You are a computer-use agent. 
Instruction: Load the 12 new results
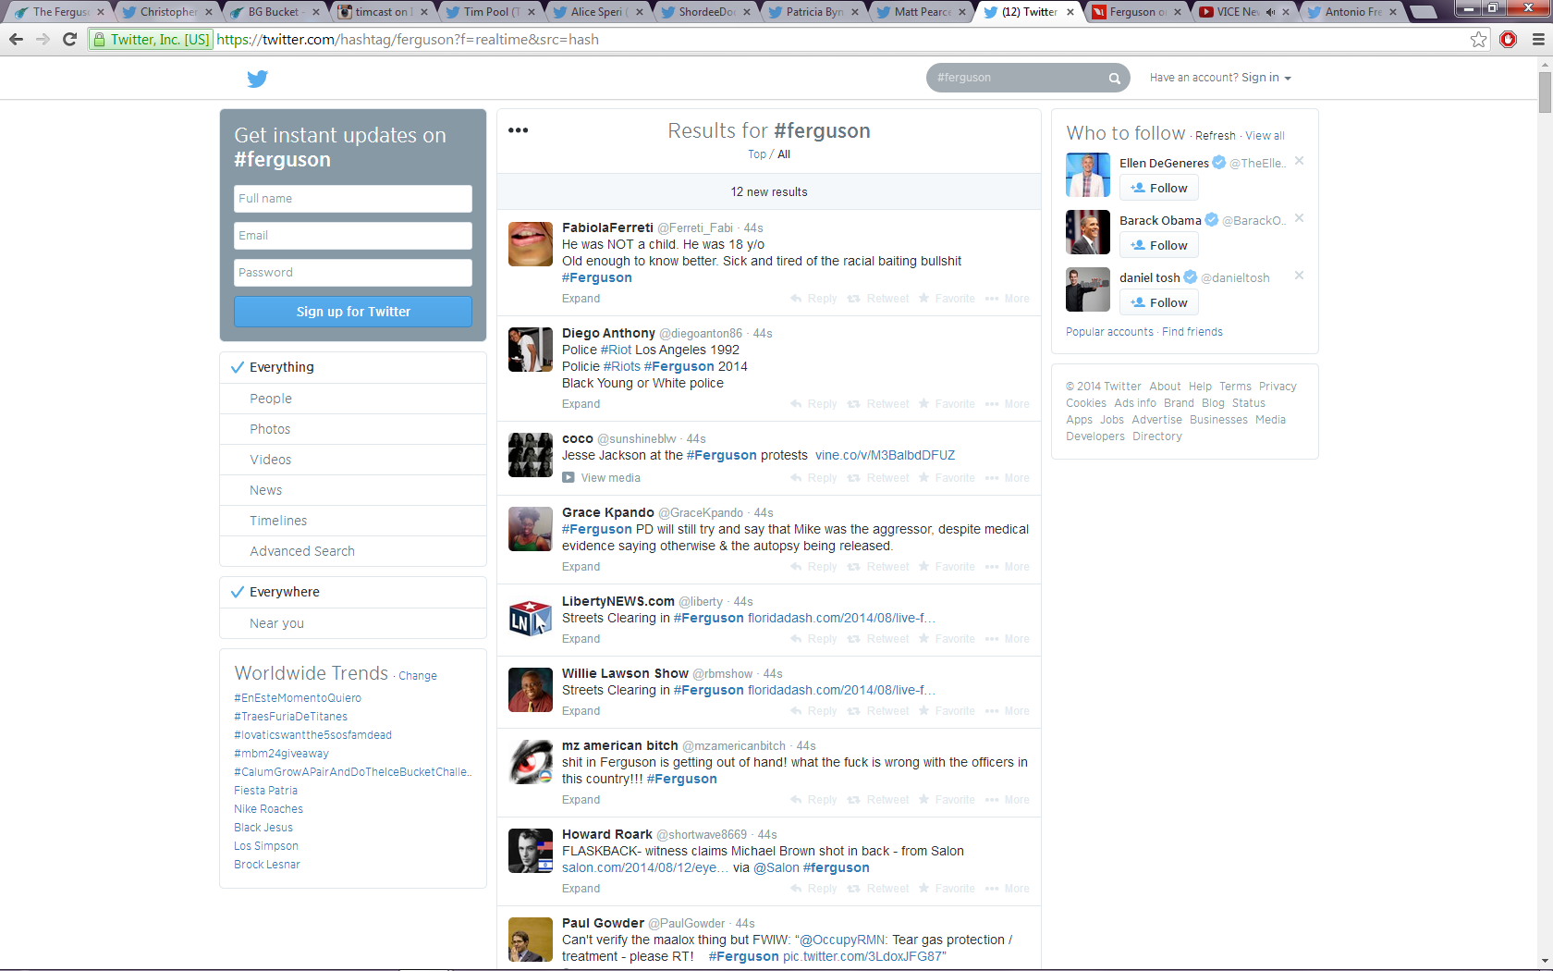769,191
